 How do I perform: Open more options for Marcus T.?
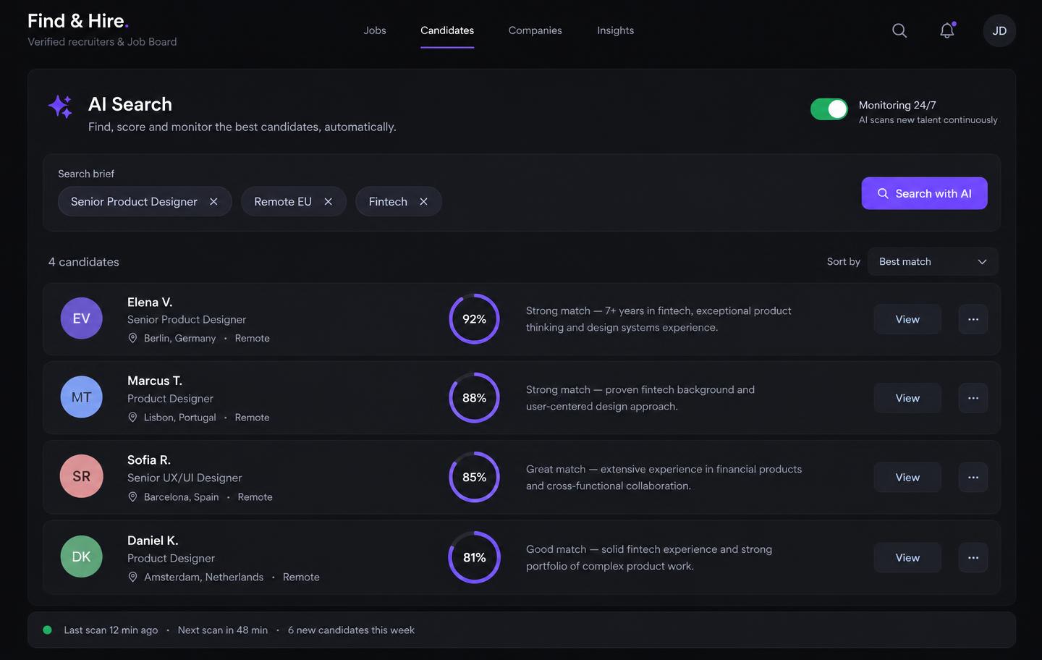tap(973, 398)
